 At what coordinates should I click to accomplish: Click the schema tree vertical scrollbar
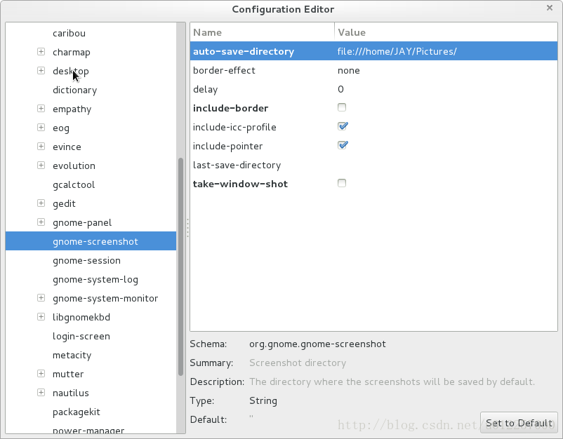180,266
